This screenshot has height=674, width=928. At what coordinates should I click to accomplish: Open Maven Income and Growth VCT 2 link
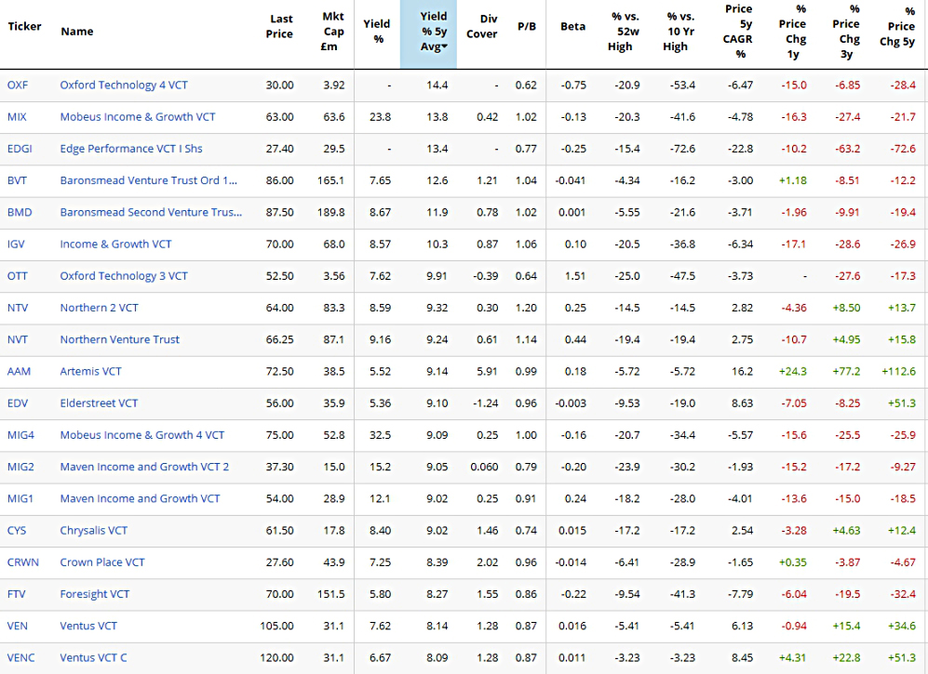[x=144, y=468]
